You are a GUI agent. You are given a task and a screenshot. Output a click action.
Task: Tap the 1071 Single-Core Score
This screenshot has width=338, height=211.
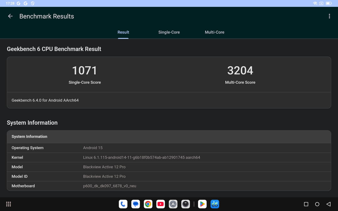point(84,71)
